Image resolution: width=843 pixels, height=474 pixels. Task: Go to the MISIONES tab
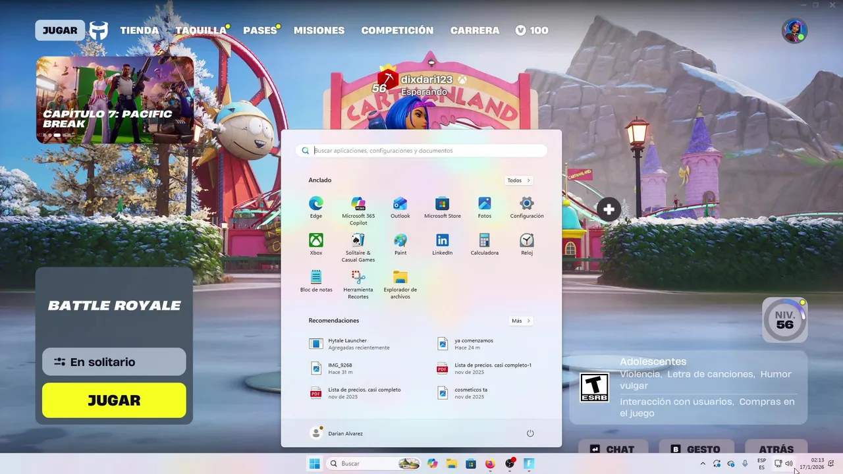[x=319, y=30]
